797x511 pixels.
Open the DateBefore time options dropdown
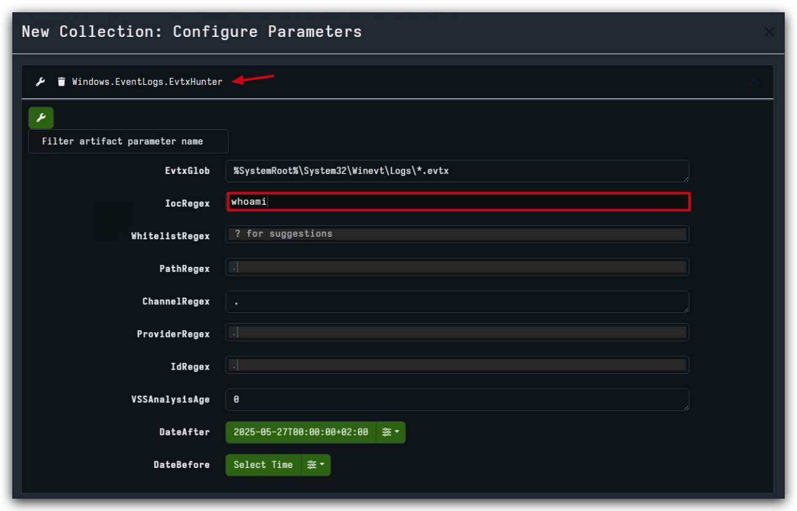tap(315, 465)
